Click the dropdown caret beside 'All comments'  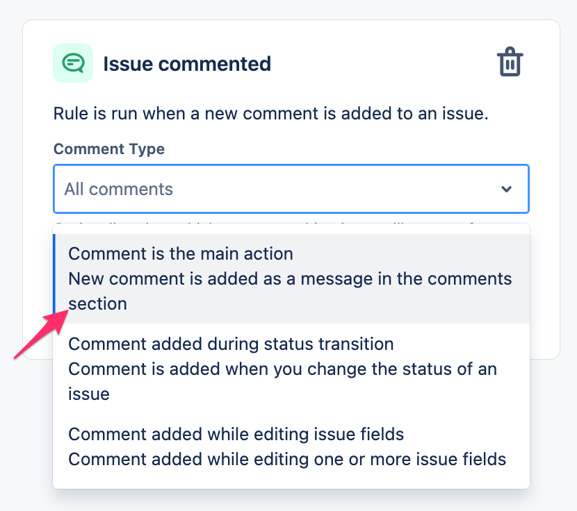click(x=507, y=188)
